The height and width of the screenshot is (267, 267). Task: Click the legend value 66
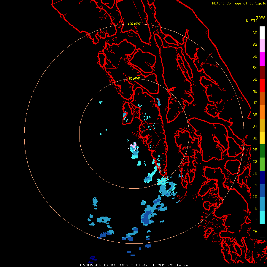click(255, 33)
